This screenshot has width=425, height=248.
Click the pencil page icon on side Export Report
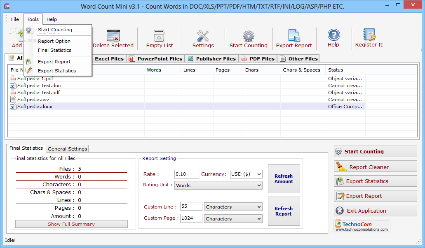[x=340, y=195]
